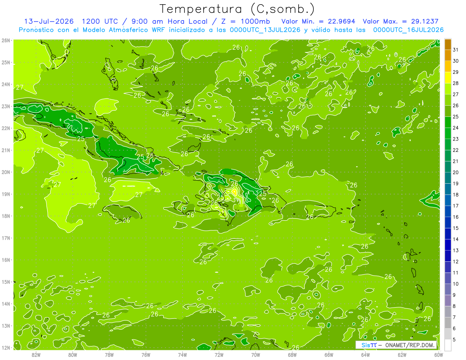Click the "78W" longitude axis label
Image resolution: width=466 pixels, height=360 pixels.
click(109, 355)
